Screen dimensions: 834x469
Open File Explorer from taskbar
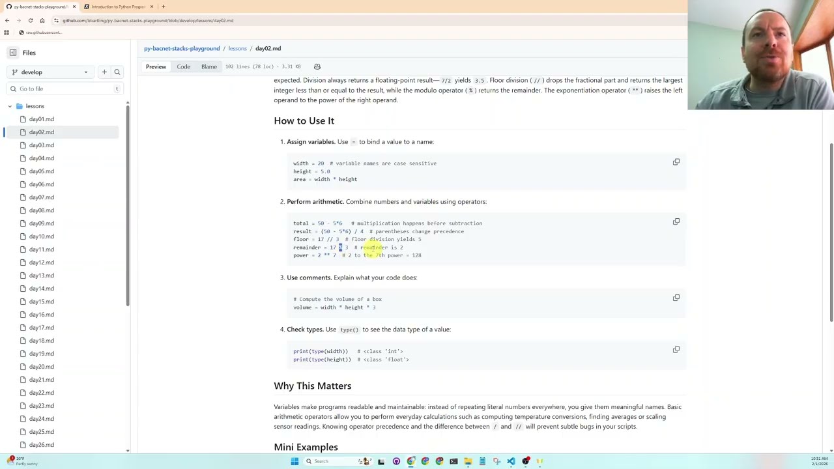(468, 461)
